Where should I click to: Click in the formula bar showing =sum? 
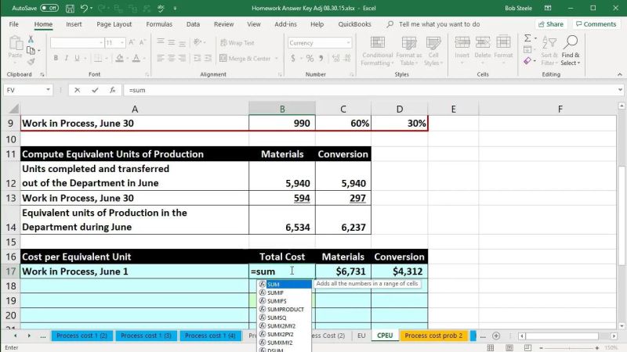click(370, 90)
